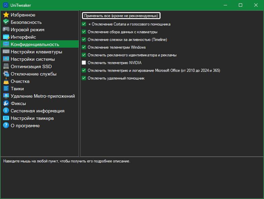Uncheck Отключение Cortana и голосового помощника
This screenshot has height=199, width=264.
tap(84, 24)
